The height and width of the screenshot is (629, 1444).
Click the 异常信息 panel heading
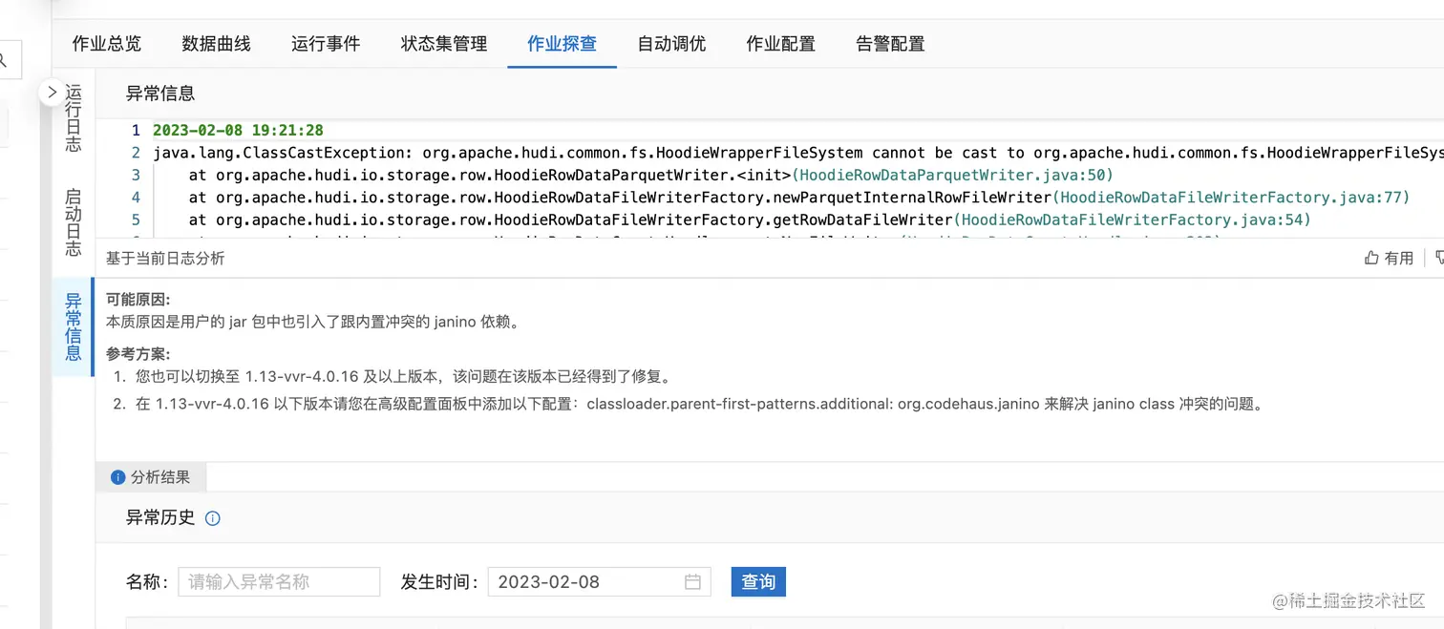(160, 94)
